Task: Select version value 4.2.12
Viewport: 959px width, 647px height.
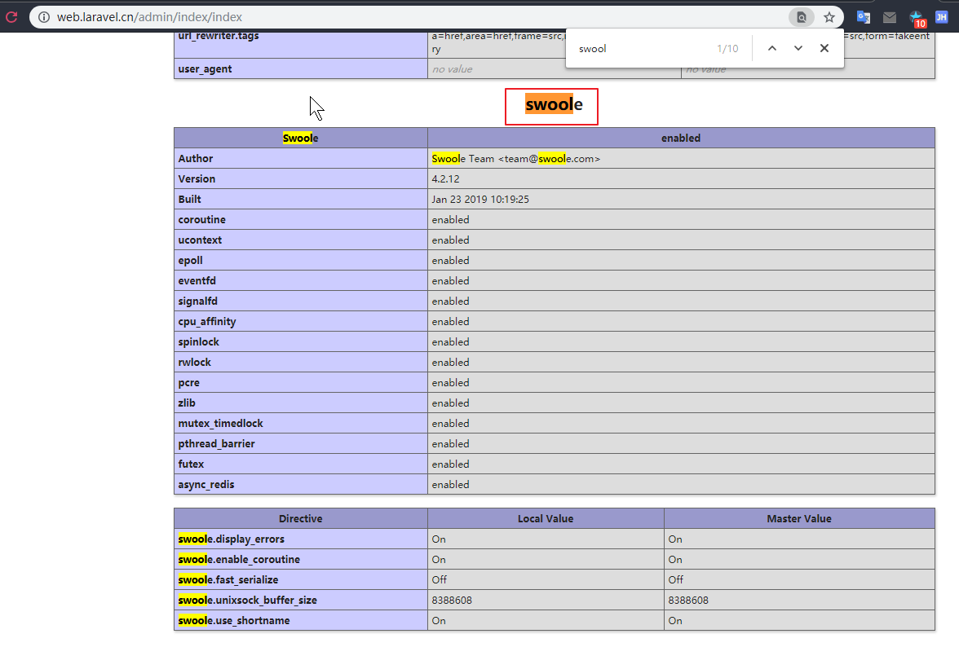Action: coord(445,179)
